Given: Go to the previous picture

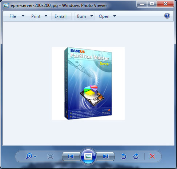Looking at the screenshot, I should coord(71,157).
